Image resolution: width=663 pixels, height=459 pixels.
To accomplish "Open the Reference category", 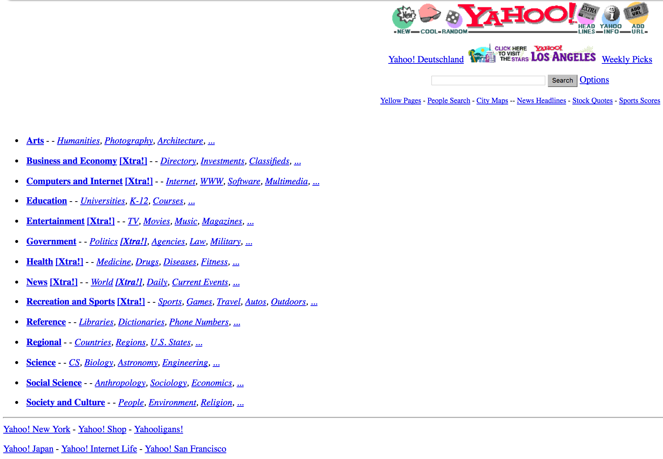I will (46, 322).
